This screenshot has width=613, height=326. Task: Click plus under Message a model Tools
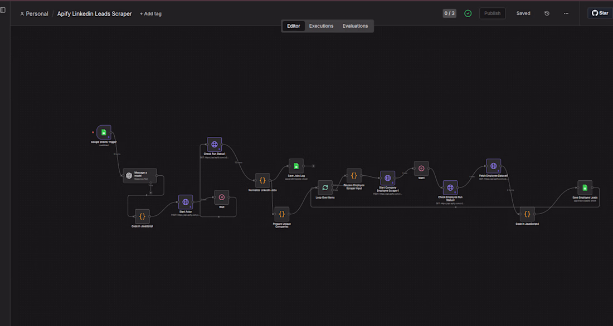tap(150, 193)
